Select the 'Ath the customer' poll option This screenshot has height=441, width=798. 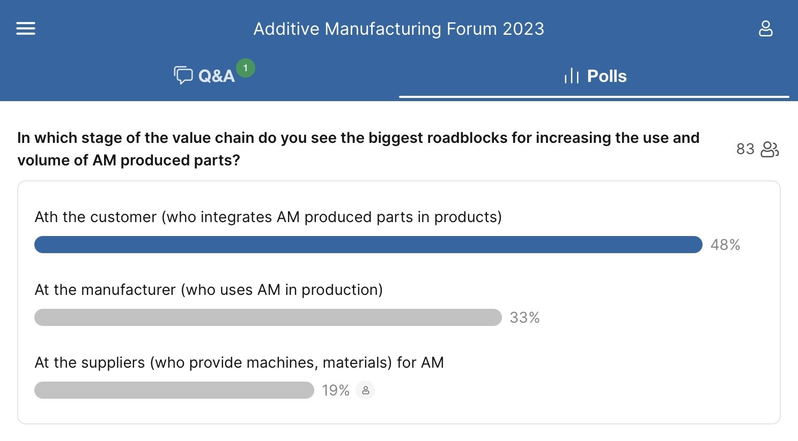[268, 217]
